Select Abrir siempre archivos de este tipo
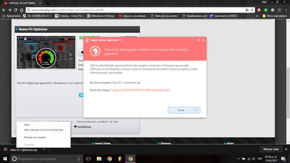This screenshot has width=290, height=163. click(43, 130)
